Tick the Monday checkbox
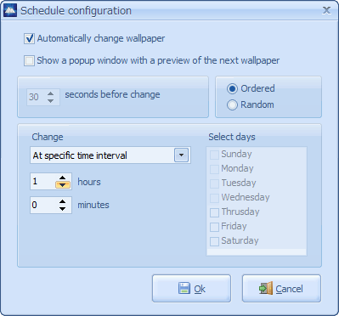339x316 pixels. 214,169
